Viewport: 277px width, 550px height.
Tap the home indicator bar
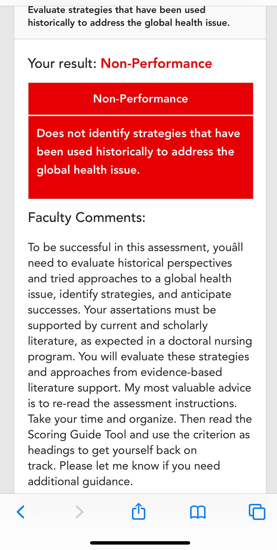click(140, 543)
